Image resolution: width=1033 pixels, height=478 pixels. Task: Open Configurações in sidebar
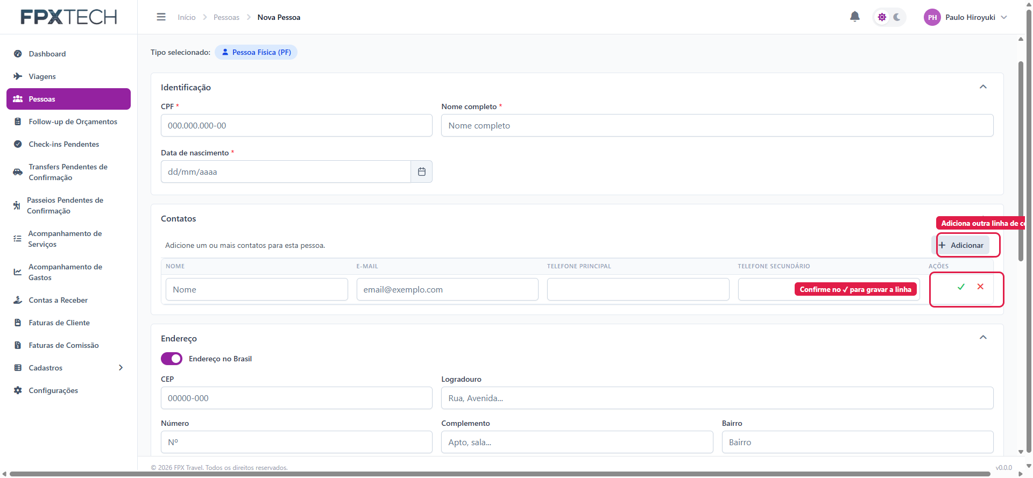tap(68, 390)
